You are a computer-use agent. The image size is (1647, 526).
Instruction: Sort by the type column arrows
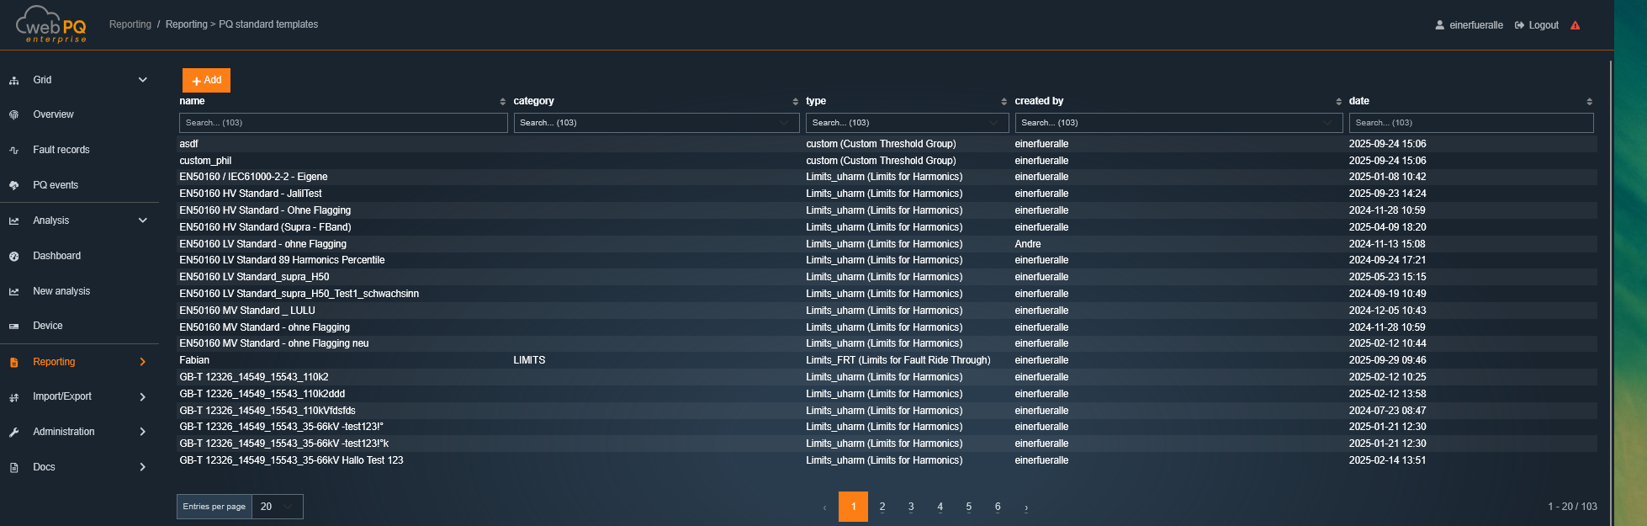point(1004,102)
